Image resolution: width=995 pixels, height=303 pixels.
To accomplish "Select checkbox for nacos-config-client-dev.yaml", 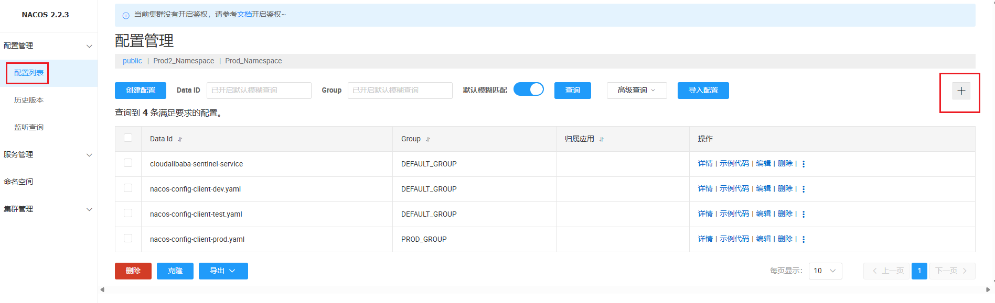I will [x=128, y=188].
